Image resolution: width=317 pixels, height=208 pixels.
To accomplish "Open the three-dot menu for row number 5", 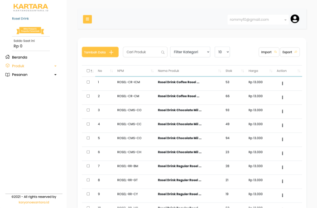I will coord(283,139).
